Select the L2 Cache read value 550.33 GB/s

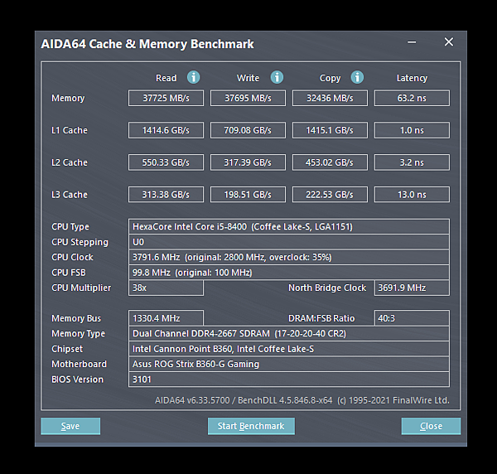pos(166,162)
